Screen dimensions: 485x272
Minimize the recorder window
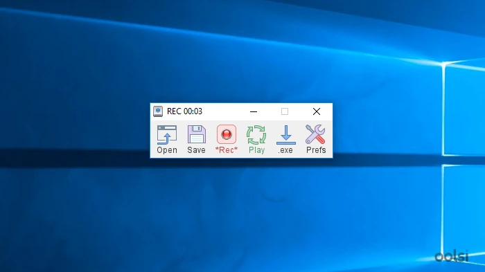(254, 111)
